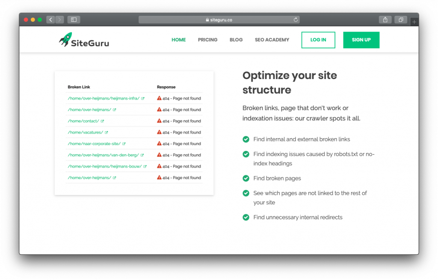Click the Find broken pages text

[x=277, y=178]
